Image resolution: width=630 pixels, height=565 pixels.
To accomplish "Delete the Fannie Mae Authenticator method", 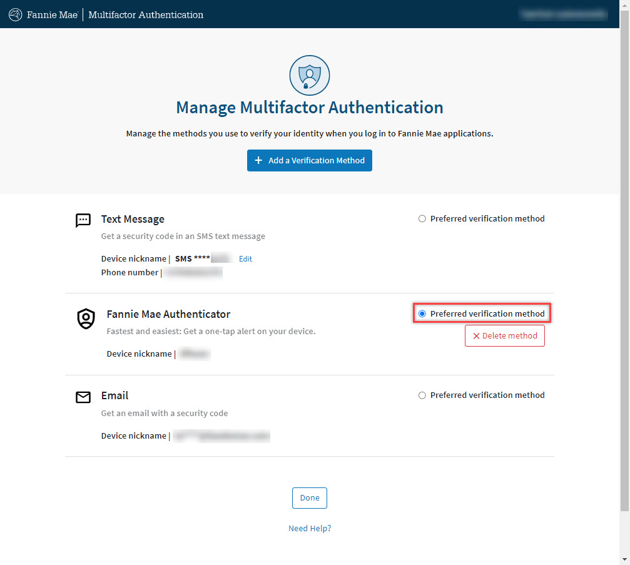I will (x=504, y=336).
